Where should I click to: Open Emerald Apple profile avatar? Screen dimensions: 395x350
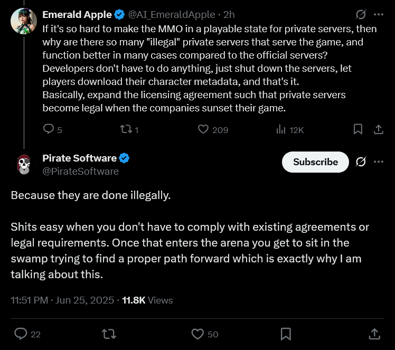pyautogui.click(x=24, y=21)
